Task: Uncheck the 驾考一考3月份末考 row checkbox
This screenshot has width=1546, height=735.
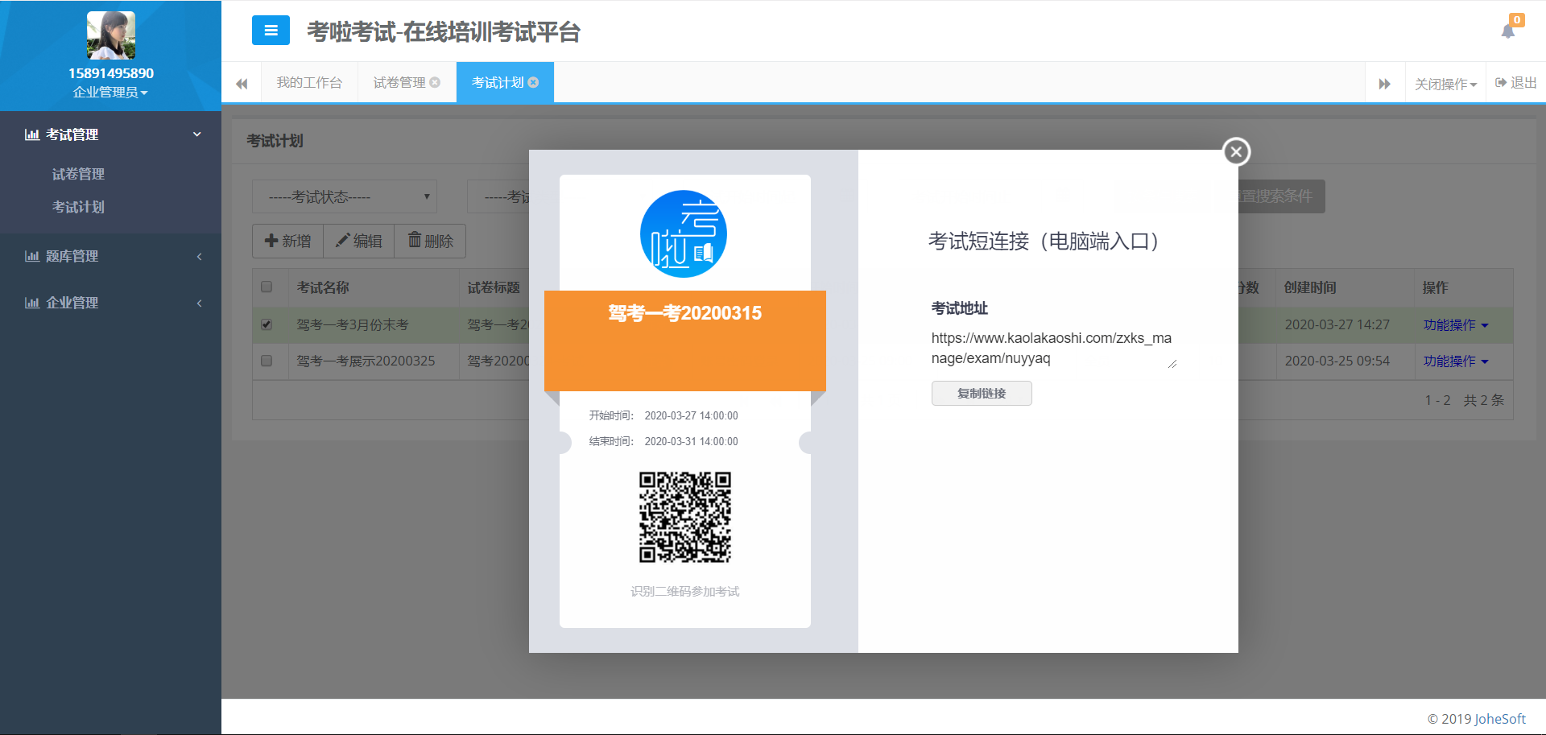Action: 267,324
